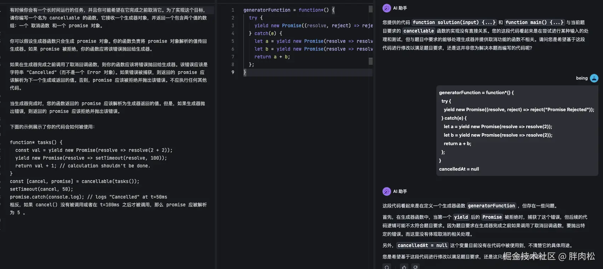The width and height of the screenshot is (603, 269).
Task: Click the paragraph starting '当生成器完成时'
Action: point(108,107)
